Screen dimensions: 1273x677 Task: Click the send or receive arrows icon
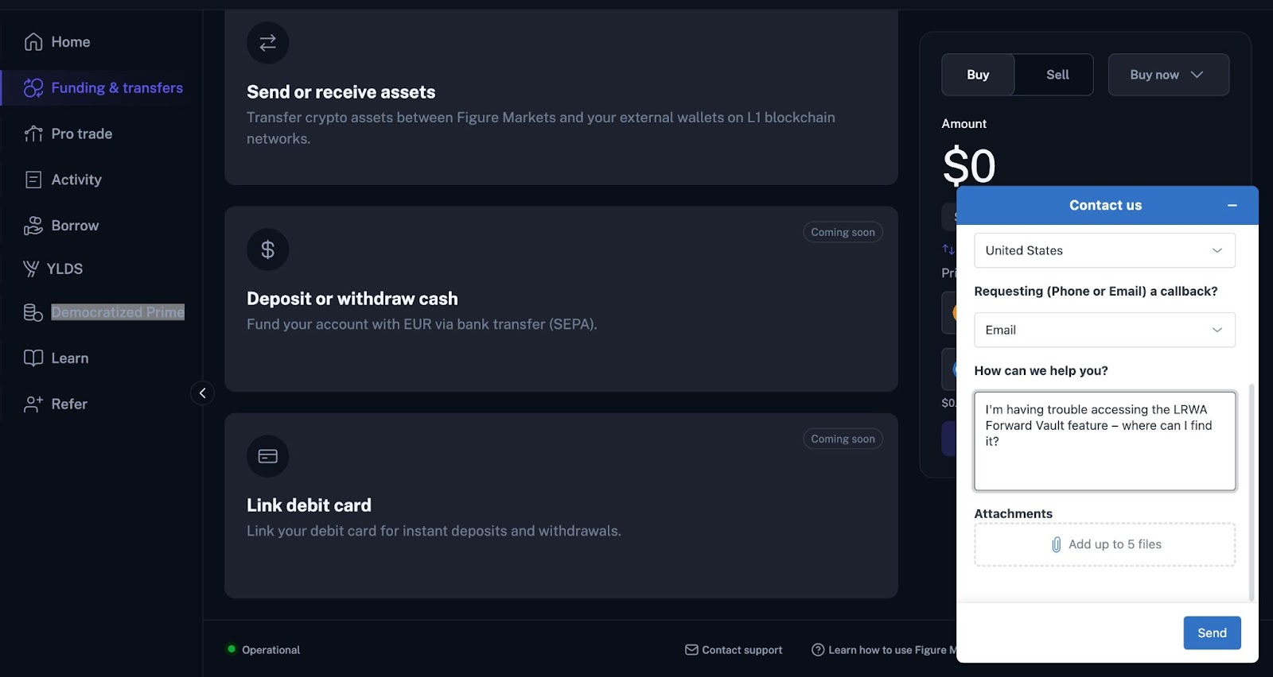coord(268,43)
